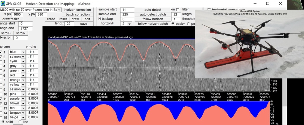The height and width of the screenshot is (125, 304).
Task: Open color dropdown for horizon 12 brown
Action: (23, 103)
